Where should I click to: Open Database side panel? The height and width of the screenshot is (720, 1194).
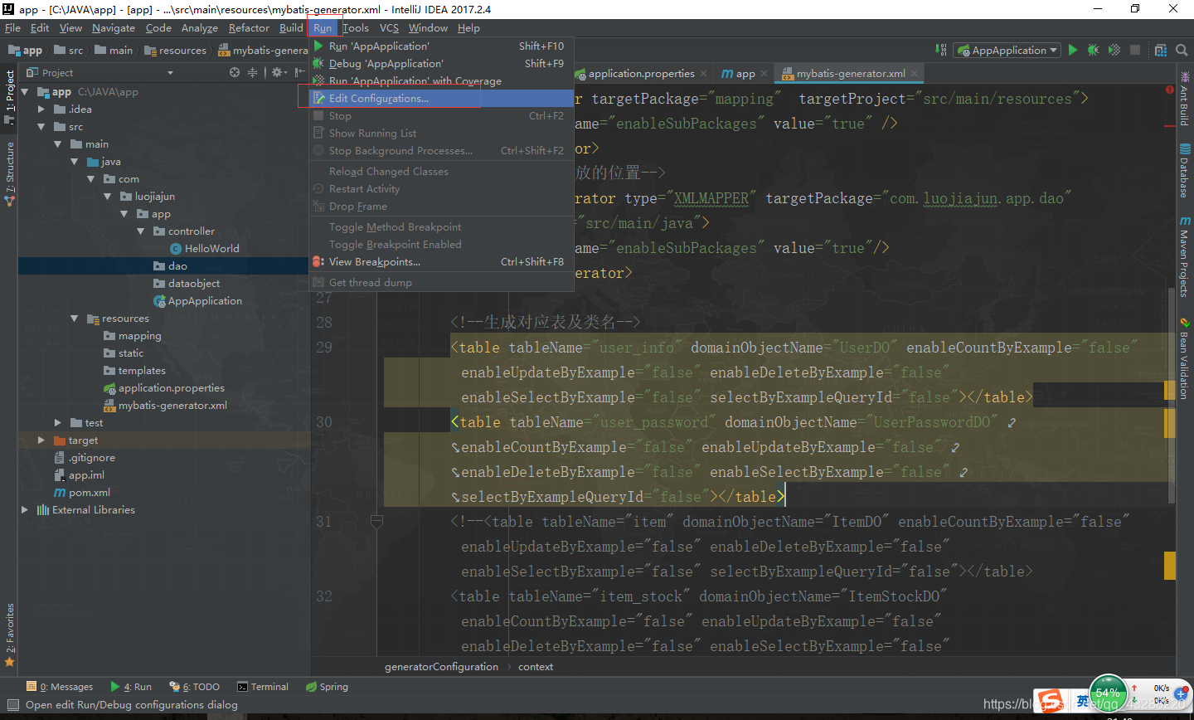(1184, 171)
